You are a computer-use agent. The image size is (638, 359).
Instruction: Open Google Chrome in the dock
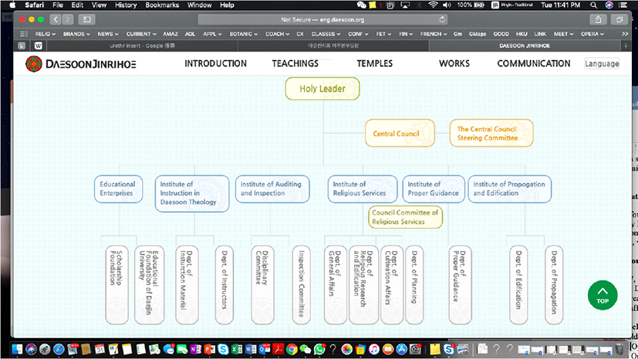292,349
